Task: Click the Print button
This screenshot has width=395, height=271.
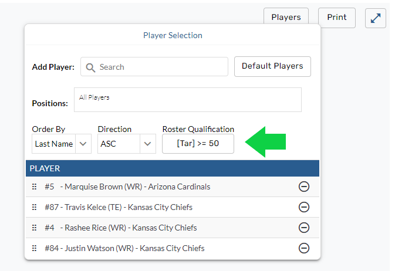Action: tap(337, 18)
